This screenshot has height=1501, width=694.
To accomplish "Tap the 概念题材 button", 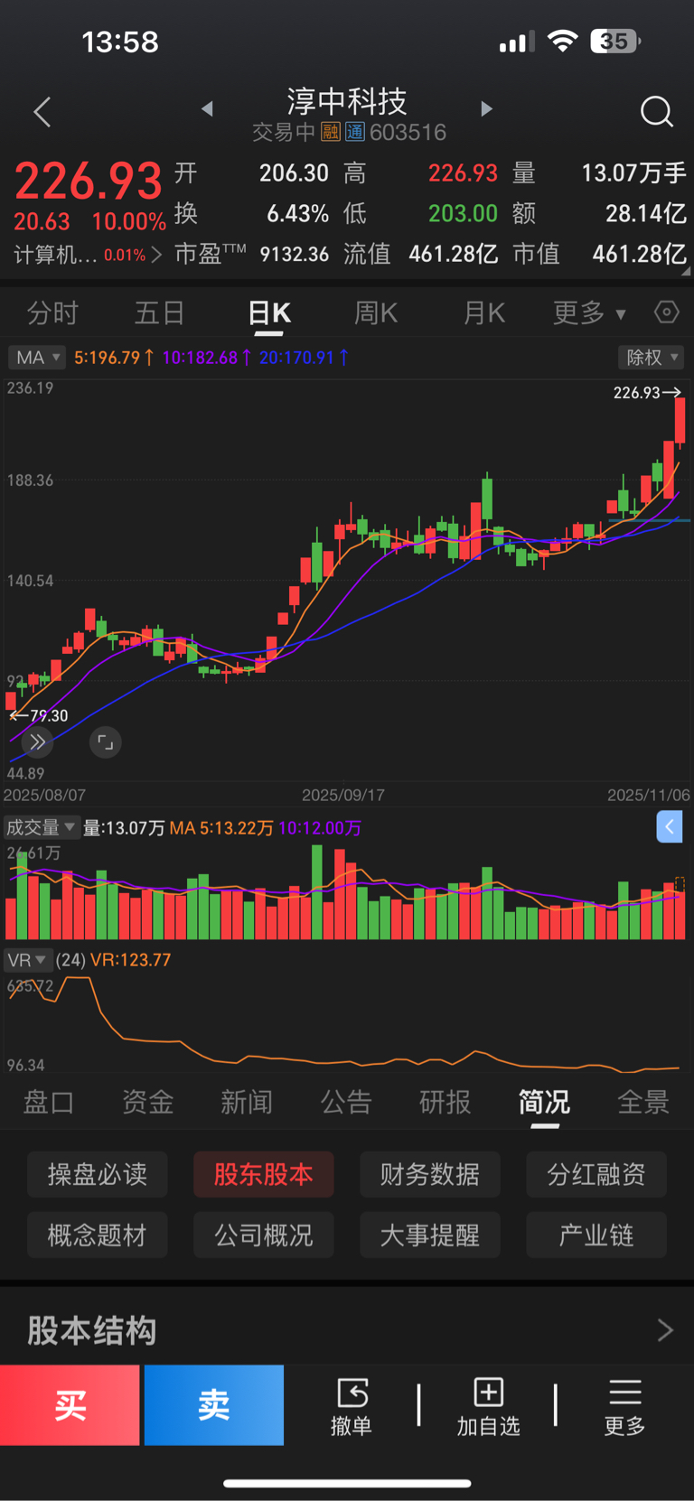I will coord(98,1235).
